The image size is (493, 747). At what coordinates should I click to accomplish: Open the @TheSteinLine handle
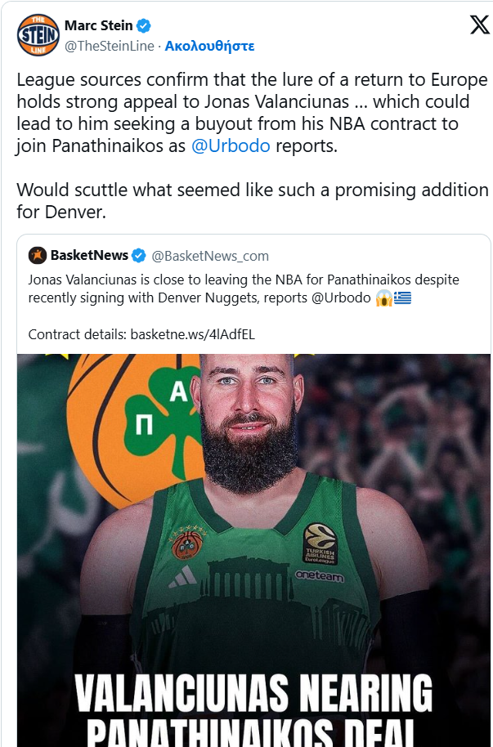pos(109,46)
